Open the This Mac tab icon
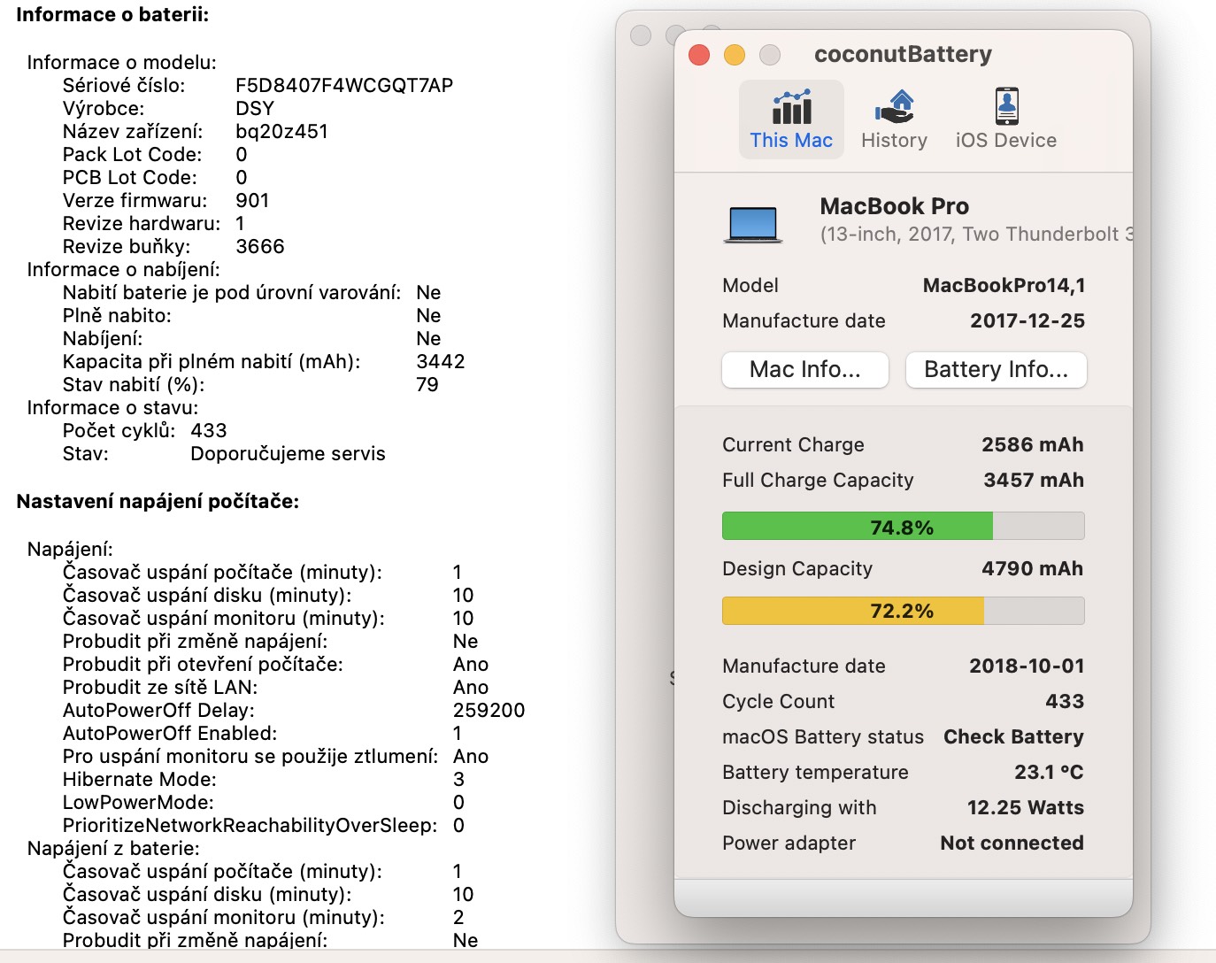The width and height of the screenshot is (1216, 963). click(x=791, y=107)
